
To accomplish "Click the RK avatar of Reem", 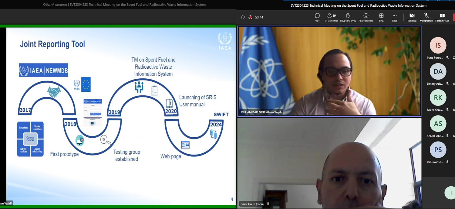I will [438, 97].
